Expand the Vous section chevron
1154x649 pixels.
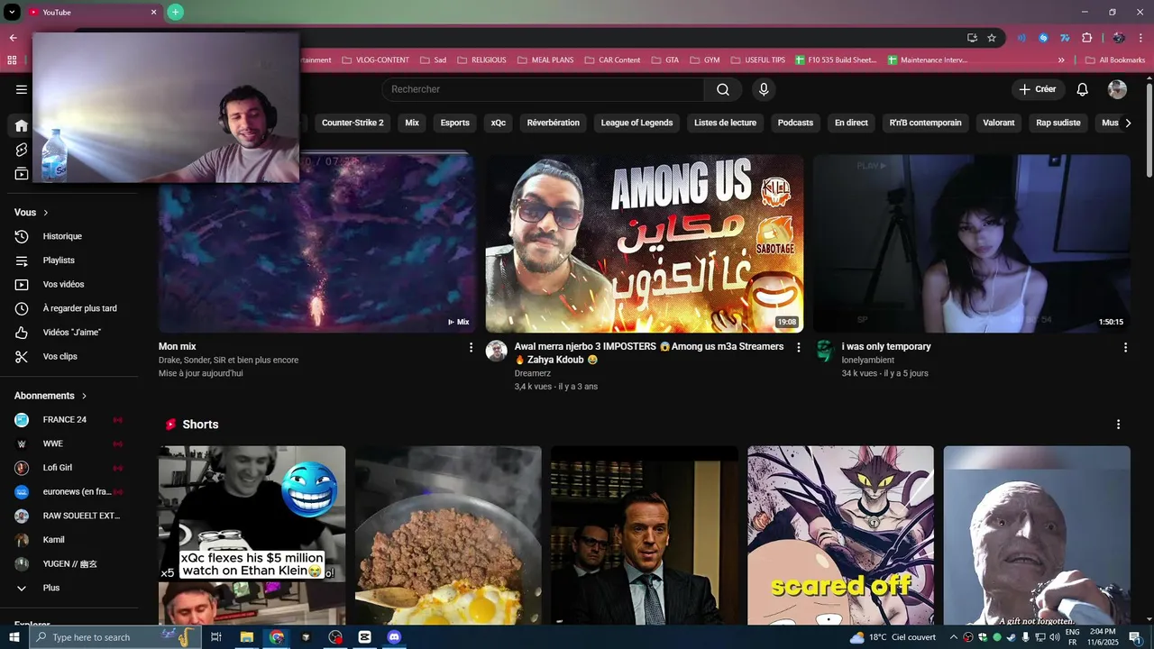pyautogui.click(x=46, y=213)
